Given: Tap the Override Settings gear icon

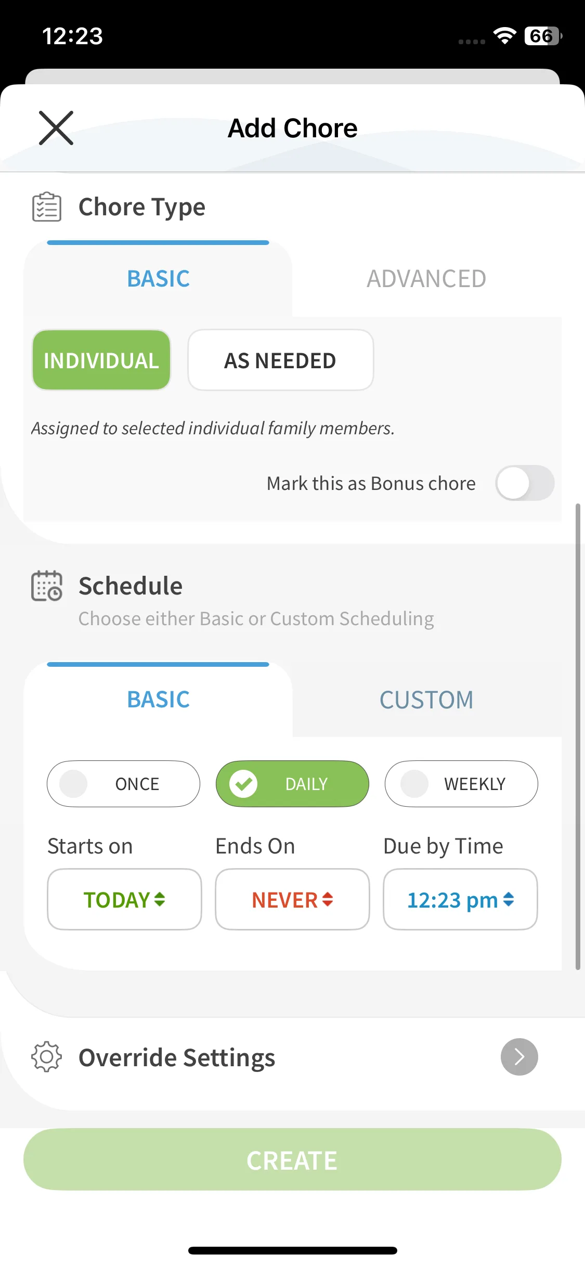Looking at the screenshot, I should point(47,1057).
